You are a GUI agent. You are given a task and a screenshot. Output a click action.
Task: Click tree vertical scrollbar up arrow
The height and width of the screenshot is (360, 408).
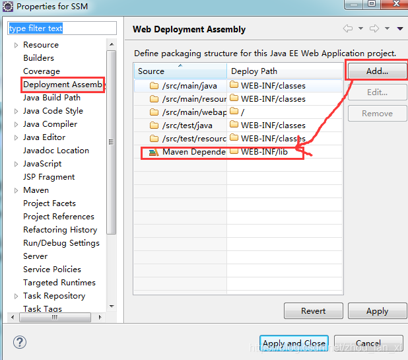112,44
